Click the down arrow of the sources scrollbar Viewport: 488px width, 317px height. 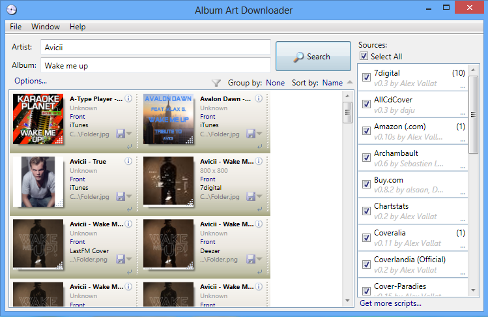point(474,290)
